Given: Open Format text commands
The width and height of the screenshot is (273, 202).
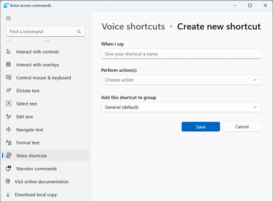Looking at the screenshot, I should 46,143.
